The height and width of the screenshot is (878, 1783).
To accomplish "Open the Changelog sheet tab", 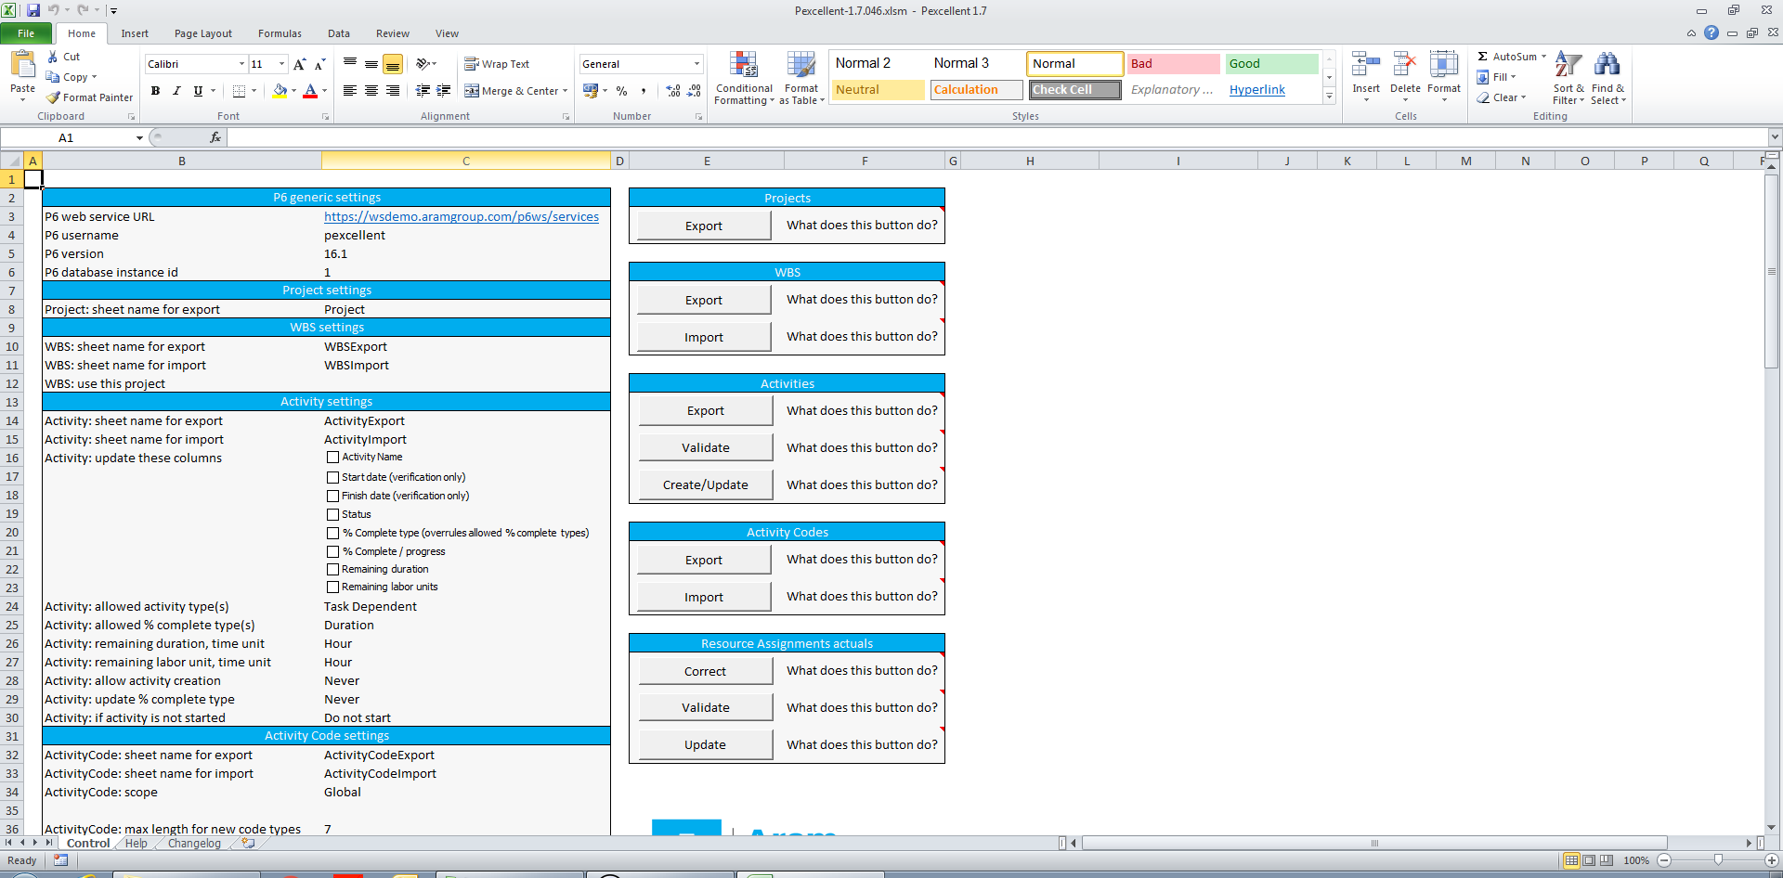I will pyautogui.click(x=194, y=844).
